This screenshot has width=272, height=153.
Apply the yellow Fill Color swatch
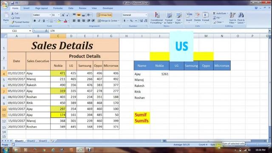coord(59,21)
